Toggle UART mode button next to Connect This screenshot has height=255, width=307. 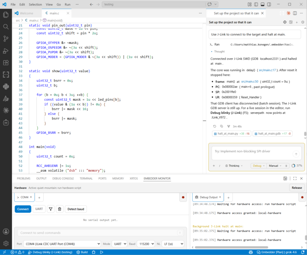(x=39, y=209)
